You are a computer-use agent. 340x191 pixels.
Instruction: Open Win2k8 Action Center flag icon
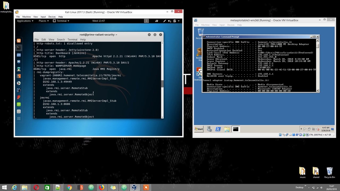pyautogui.click(x=305, y=129)
